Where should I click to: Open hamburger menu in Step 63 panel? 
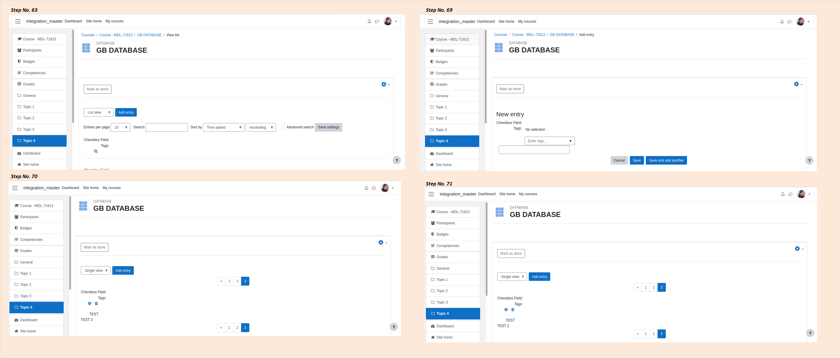pos(18,21)
